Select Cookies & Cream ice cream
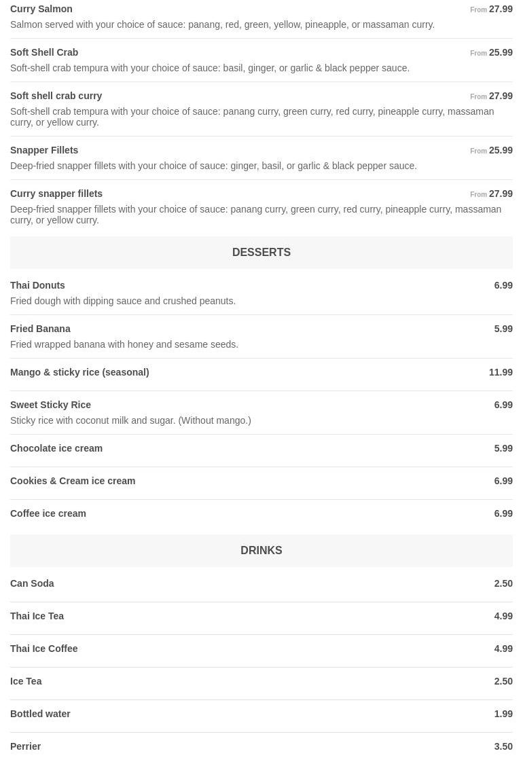Image resolution: width=523 pixels, height=764 pixels. (x=73, y=481)
